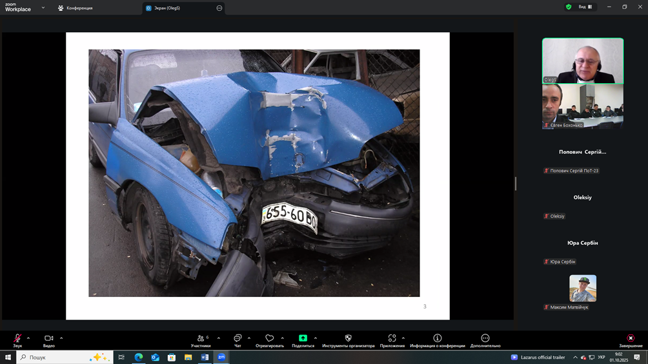Viewport: 648px width, 364px height.
Task: Click the green encryption shield icon
Action: [569, 7]
